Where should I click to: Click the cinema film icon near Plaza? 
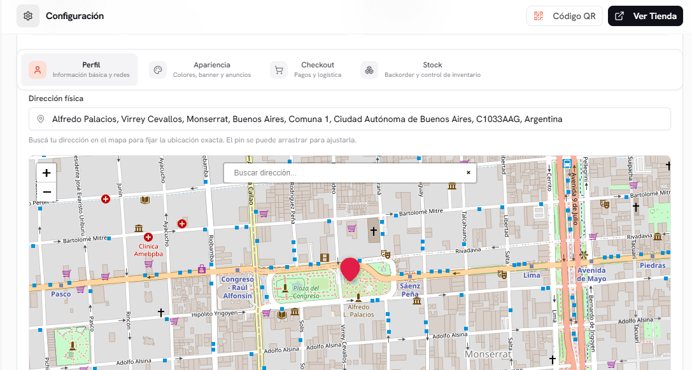coord(325,257)
